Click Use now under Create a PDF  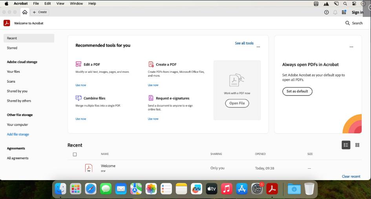pos(153,85)
